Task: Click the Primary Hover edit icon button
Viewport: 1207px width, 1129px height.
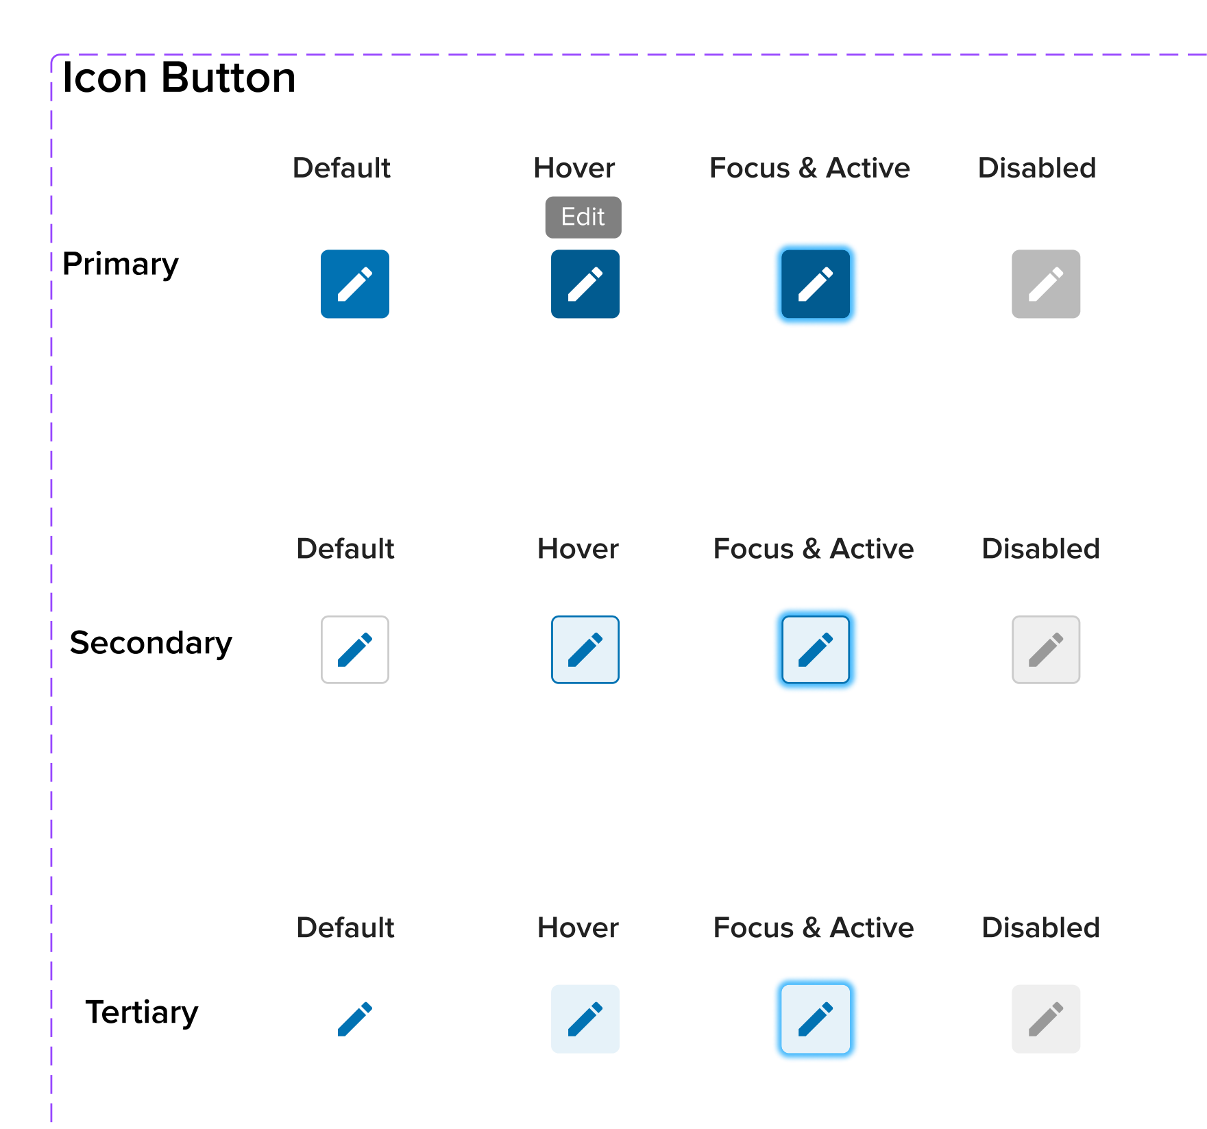Action: coord(585,284)
